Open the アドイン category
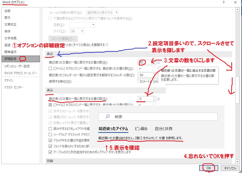 [9, 80]
